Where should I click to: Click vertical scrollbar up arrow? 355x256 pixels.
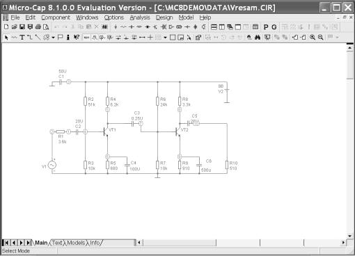(350, 48)
